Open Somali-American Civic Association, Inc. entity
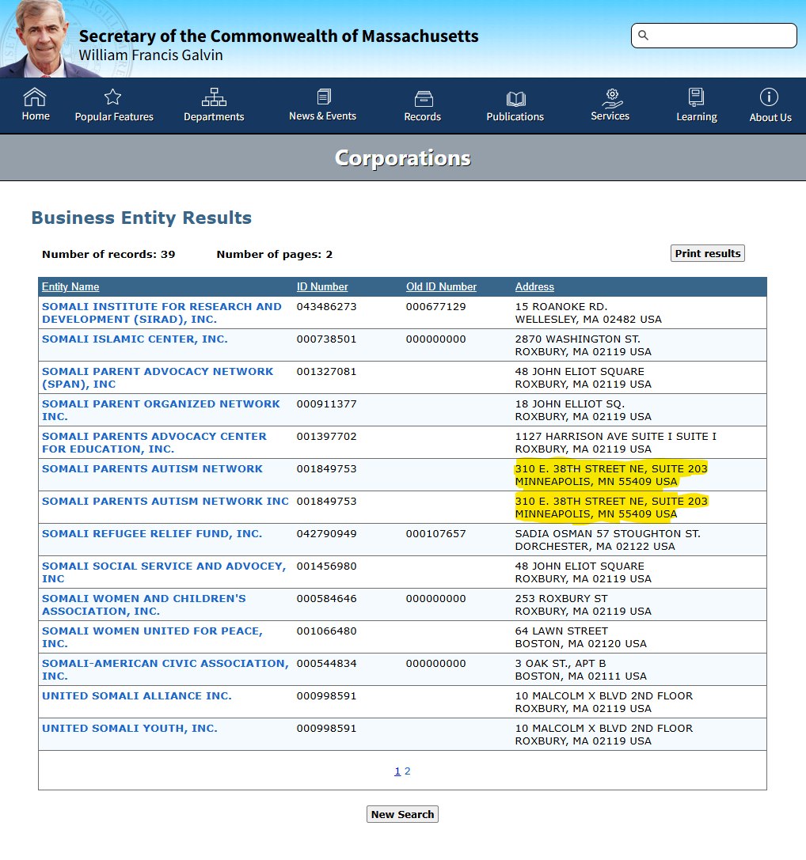 (x=165, y=669)
